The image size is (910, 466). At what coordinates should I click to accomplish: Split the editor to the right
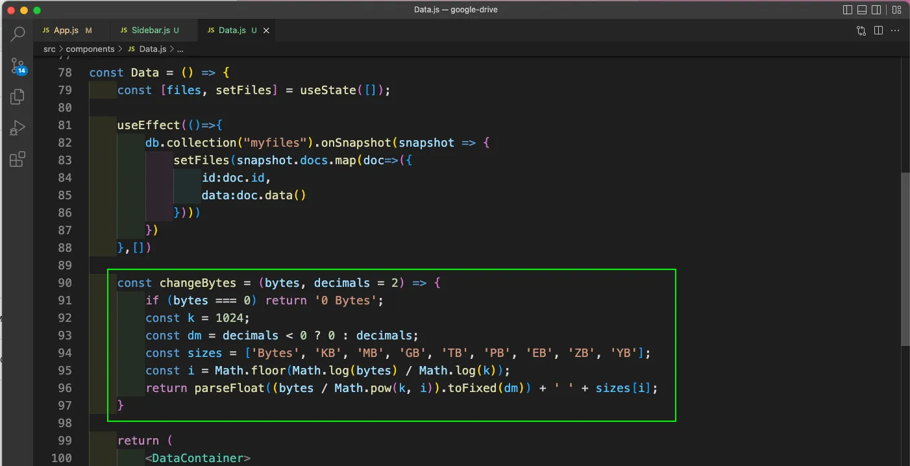pos(878,31)
